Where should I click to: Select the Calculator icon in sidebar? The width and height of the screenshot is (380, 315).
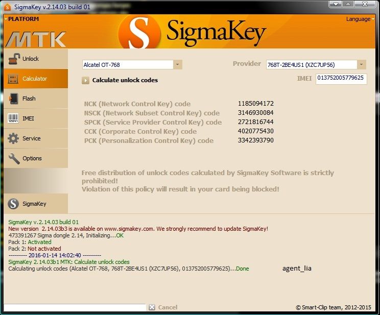(x=13, y=79)
